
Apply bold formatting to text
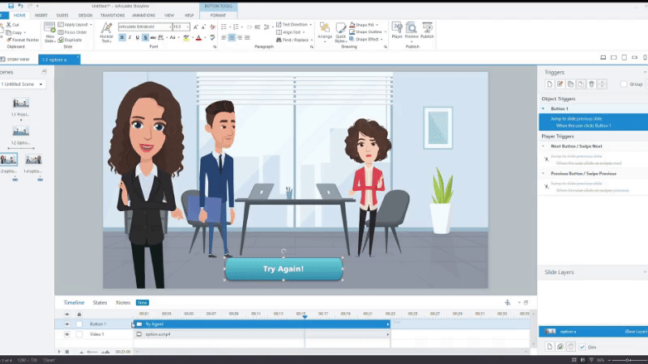coord(122,37)
